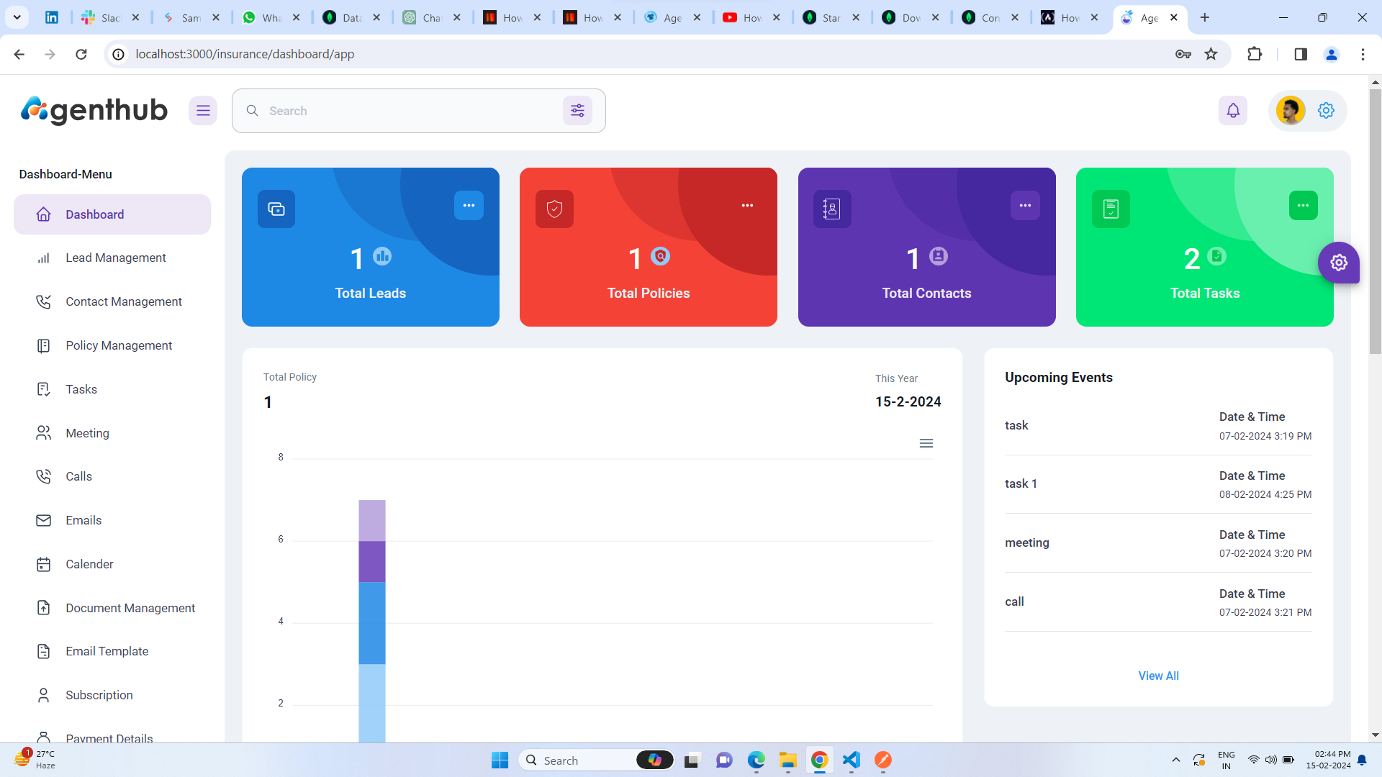Click View All upcoming events link
The width and height of the screenshot is (1382, 777).
click(x=1158, y=676)
